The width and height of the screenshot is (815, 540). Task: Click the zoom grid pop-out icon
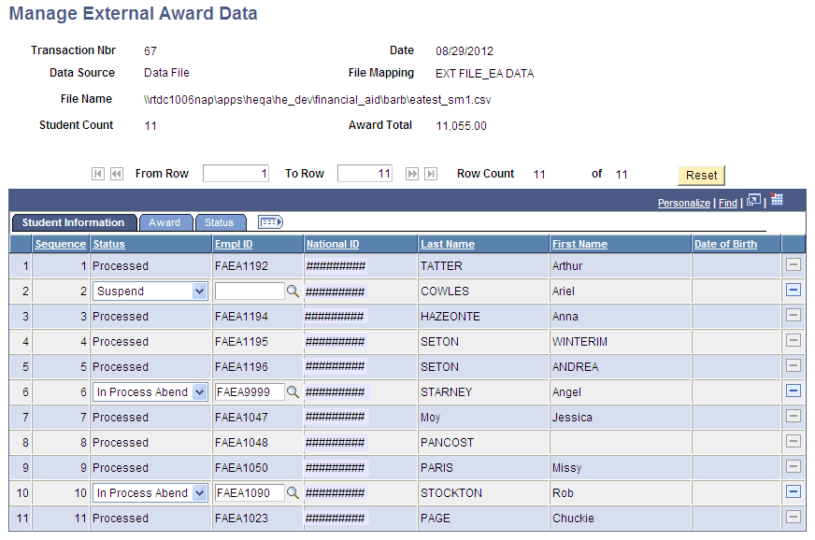pyautogui.click(x=753, y=201)
